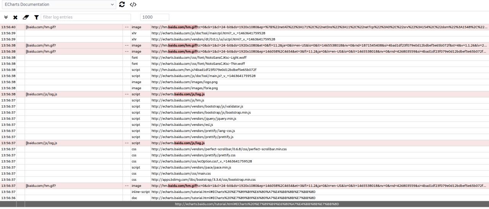Open the DOM inspector code icon
This screenshot has width=489, height=209.
pos(133,5)
